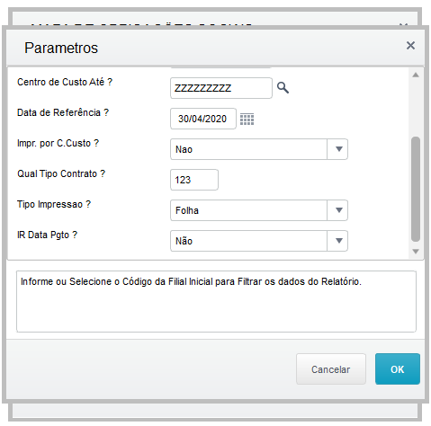Viewport: 431px width, 426px height.
Task: Expand the IR Data Pgto dropdown arrow
Action: point(338,241)
